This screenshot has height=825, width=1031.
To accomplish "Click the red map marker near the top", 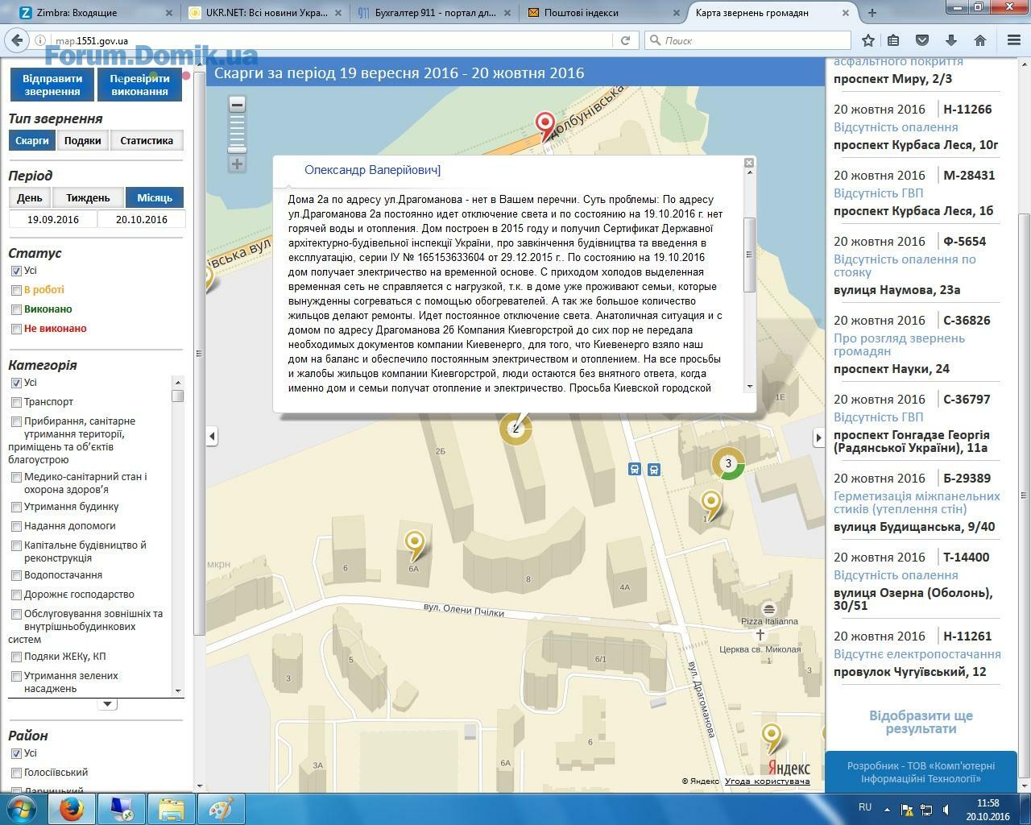I will (545, 125).
